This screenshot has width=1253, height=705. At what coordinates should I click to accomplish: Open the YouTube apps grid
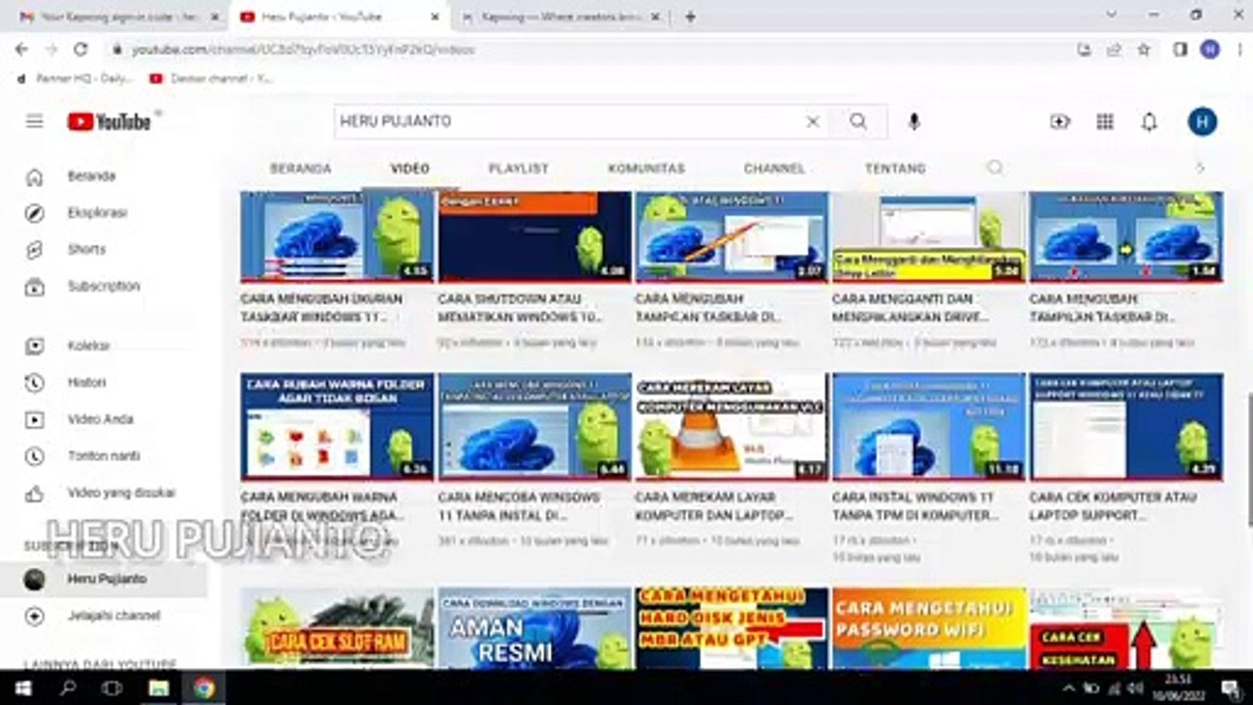pyautogui.click(x=1105, y=121)
